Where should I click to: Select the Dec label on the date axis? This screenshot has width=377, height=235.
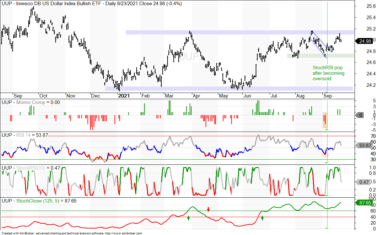tap(95, 96)
